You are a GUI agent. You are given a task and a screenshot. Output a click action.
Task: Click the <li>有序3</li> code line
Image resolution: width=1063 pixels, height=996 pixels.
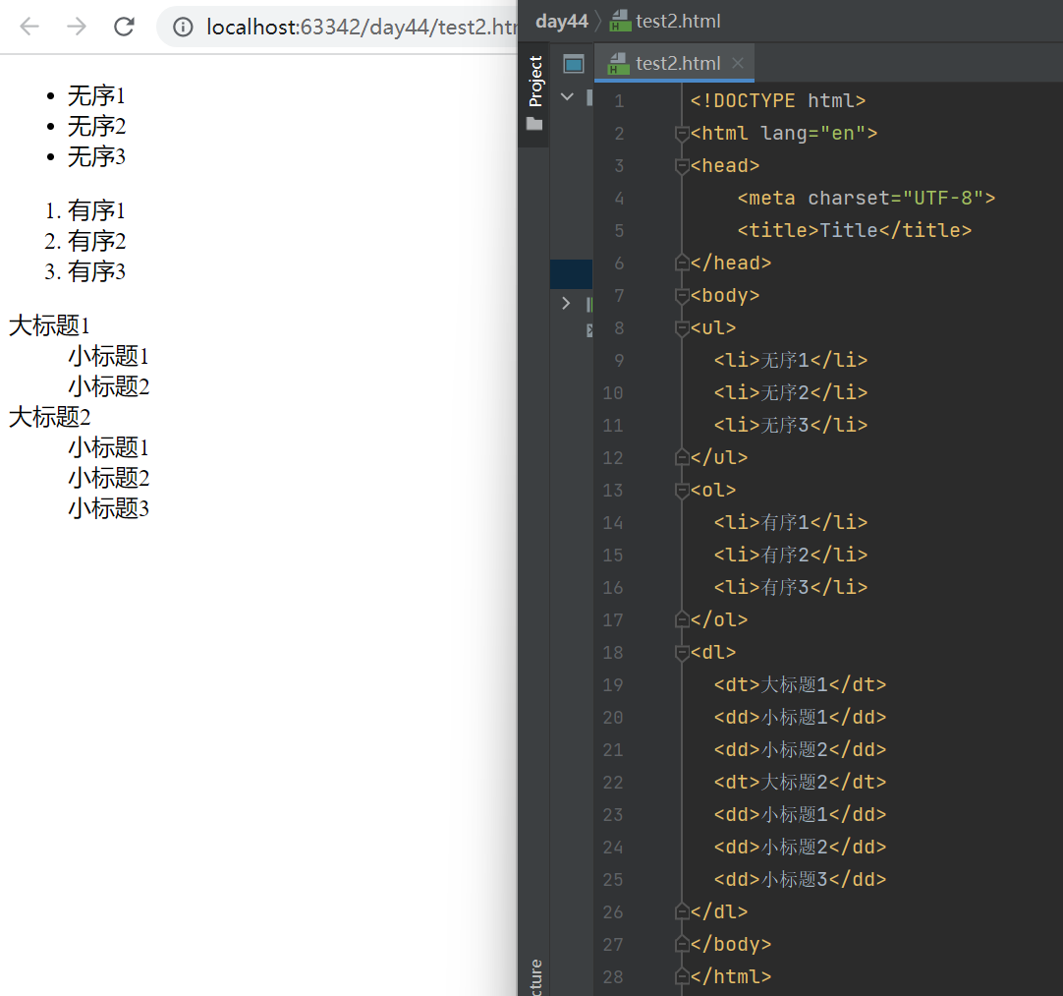[x=791, y=588]
